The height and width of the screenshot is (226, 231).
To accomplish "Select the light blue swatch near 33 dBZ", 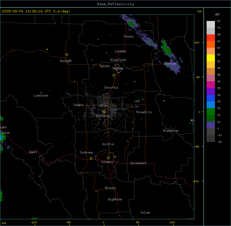I will 211,105.
